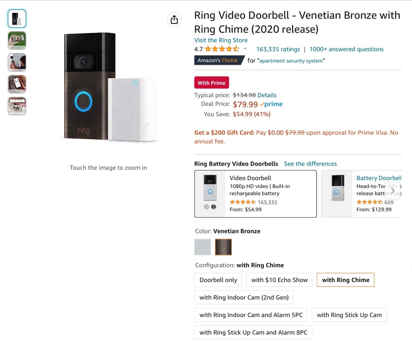Image resolution: width=412 pixels, height=342 pixels.
Task: Pick the with Ring Stick Up Cam option
Action: (349, 315)
